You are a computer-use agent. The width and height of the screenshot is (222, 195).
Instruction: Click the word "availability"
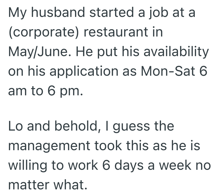176,52
